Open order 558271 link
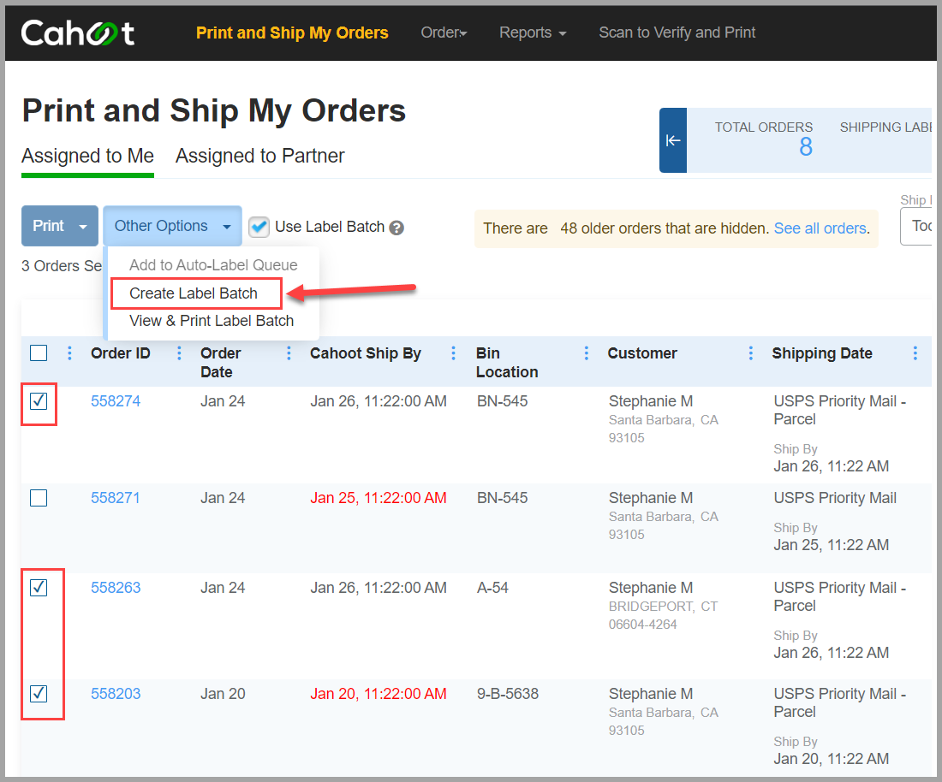The image size is (942, 782). pyautogui.click(x=116, y=498)
